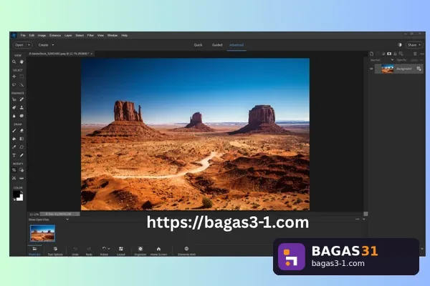Select the Custom Shape tool
Viewport: 430px width, 286px height.
(21, 147)
